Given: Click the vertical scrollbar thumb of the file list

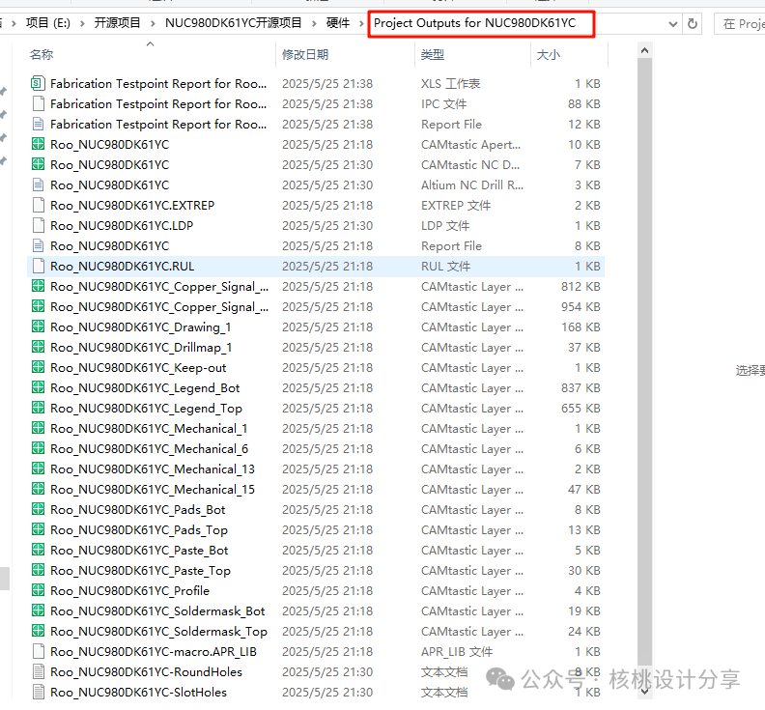Looking at the screenshot, I should 644,362.
